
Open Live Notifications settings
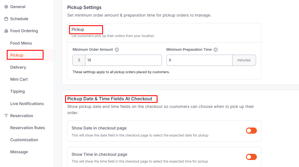pyautogui.click(x=27, y=104)
